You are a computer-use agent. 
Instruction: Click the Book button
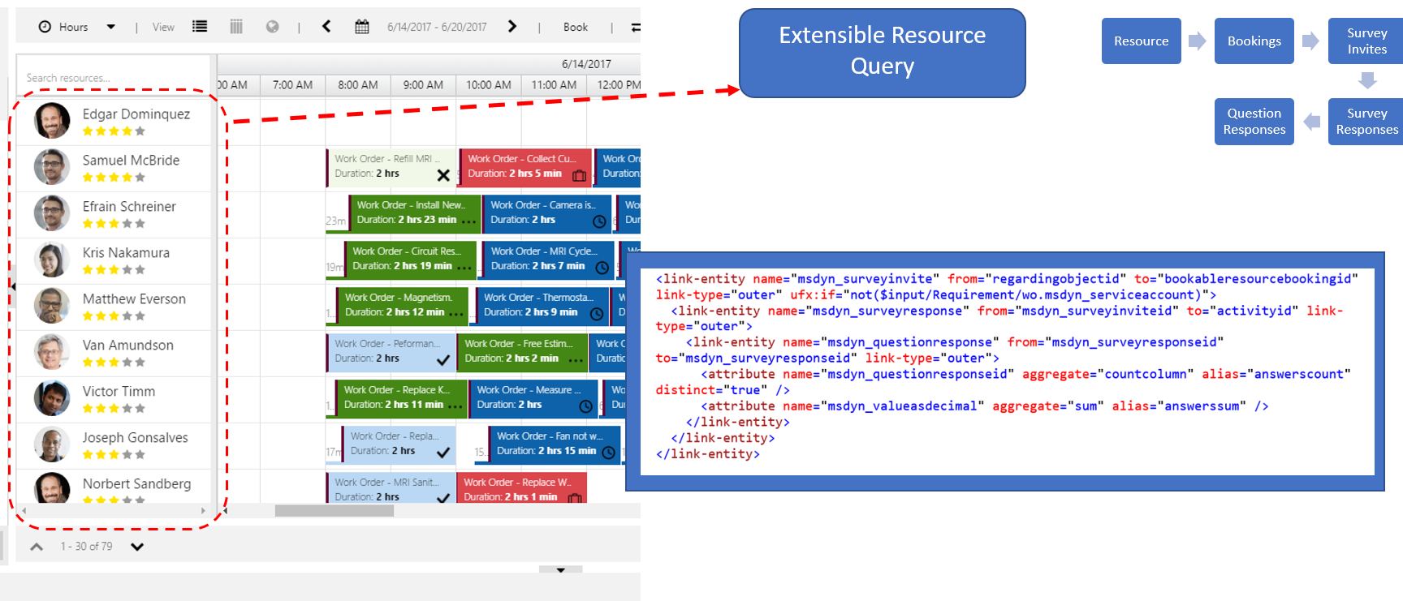[x=575, y=27]
